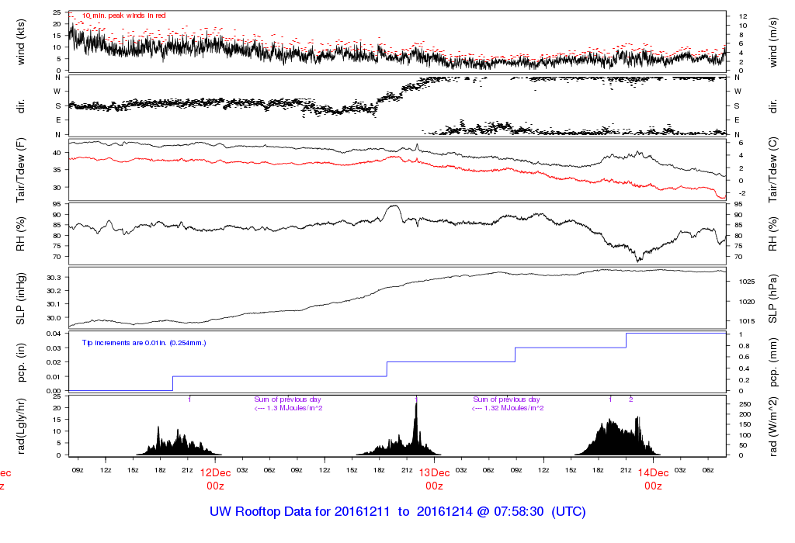Click the left 'dir.' axis label
This screenshot has height=543, width=795.
point(21,106)
